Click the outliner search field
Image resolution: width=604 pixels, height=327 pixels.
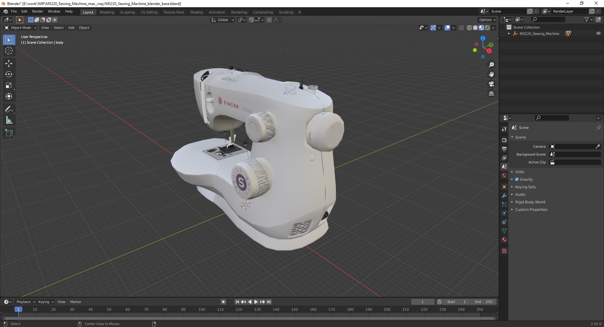pyautogui.click(x=548, y=19)
